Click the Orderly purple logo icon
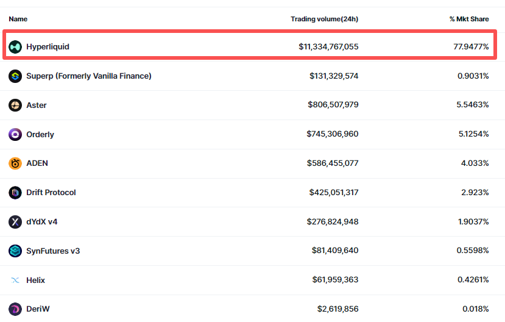 pyautogui.click(x=15, y=134)
